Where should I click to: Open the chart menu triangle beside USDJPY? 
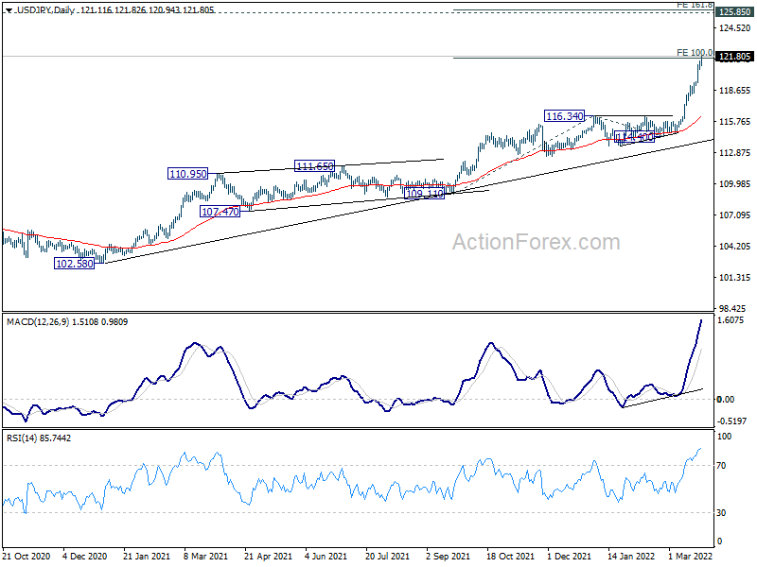9,10
